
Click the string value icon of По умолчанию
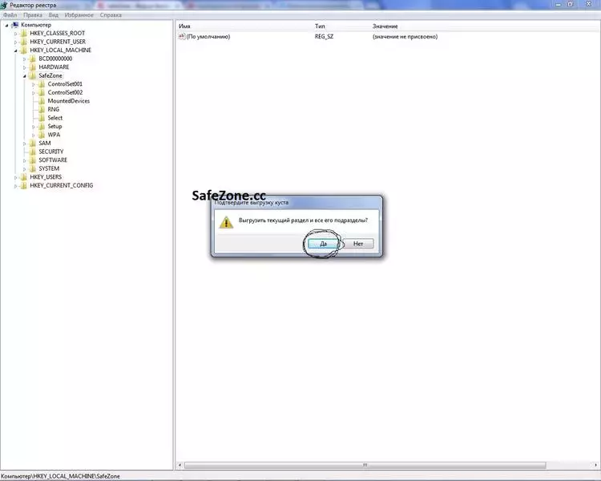182,36
